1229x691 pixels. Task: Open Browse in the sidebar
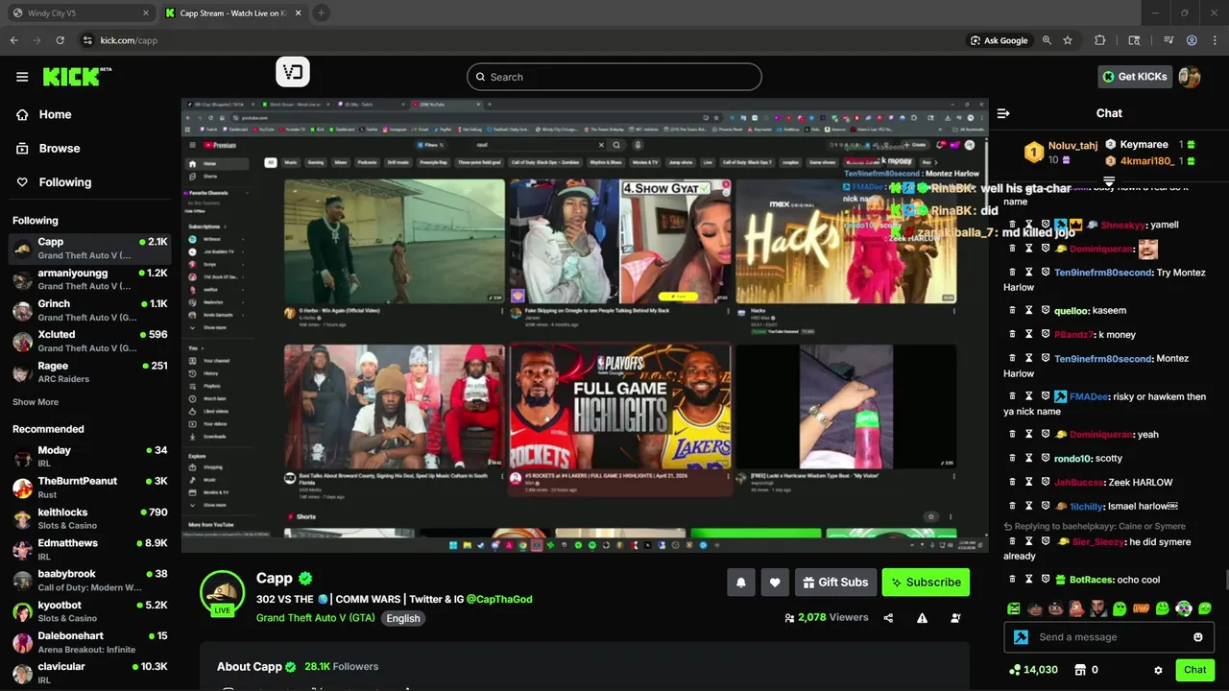pos(60,149)
